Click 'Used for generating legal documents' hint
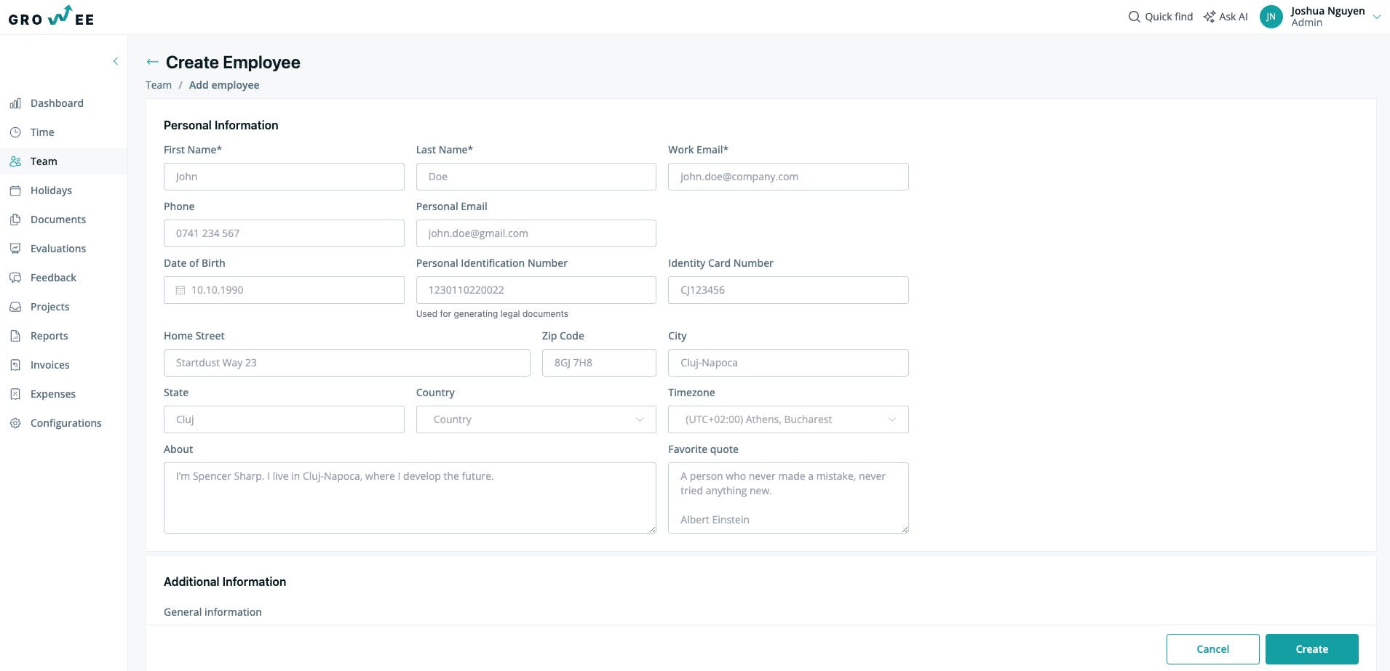 tap(492, 314)
